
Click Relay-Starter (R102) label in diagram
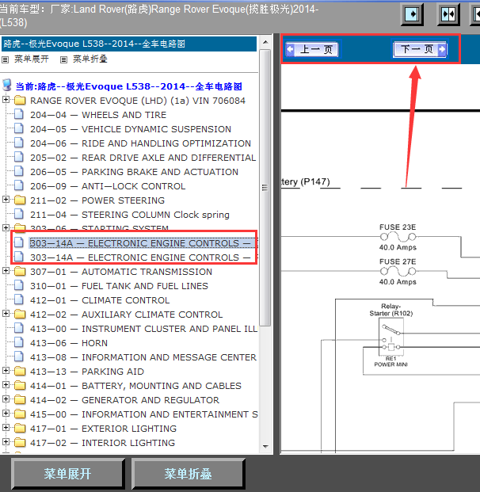coord(391,310)
